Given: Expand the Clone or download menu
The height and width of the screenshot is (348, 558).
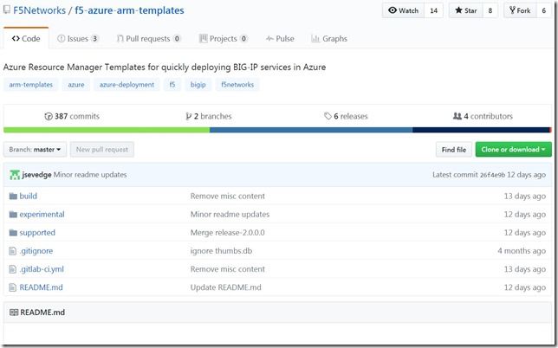Looking at the screenshot, I should coord(514,150).
